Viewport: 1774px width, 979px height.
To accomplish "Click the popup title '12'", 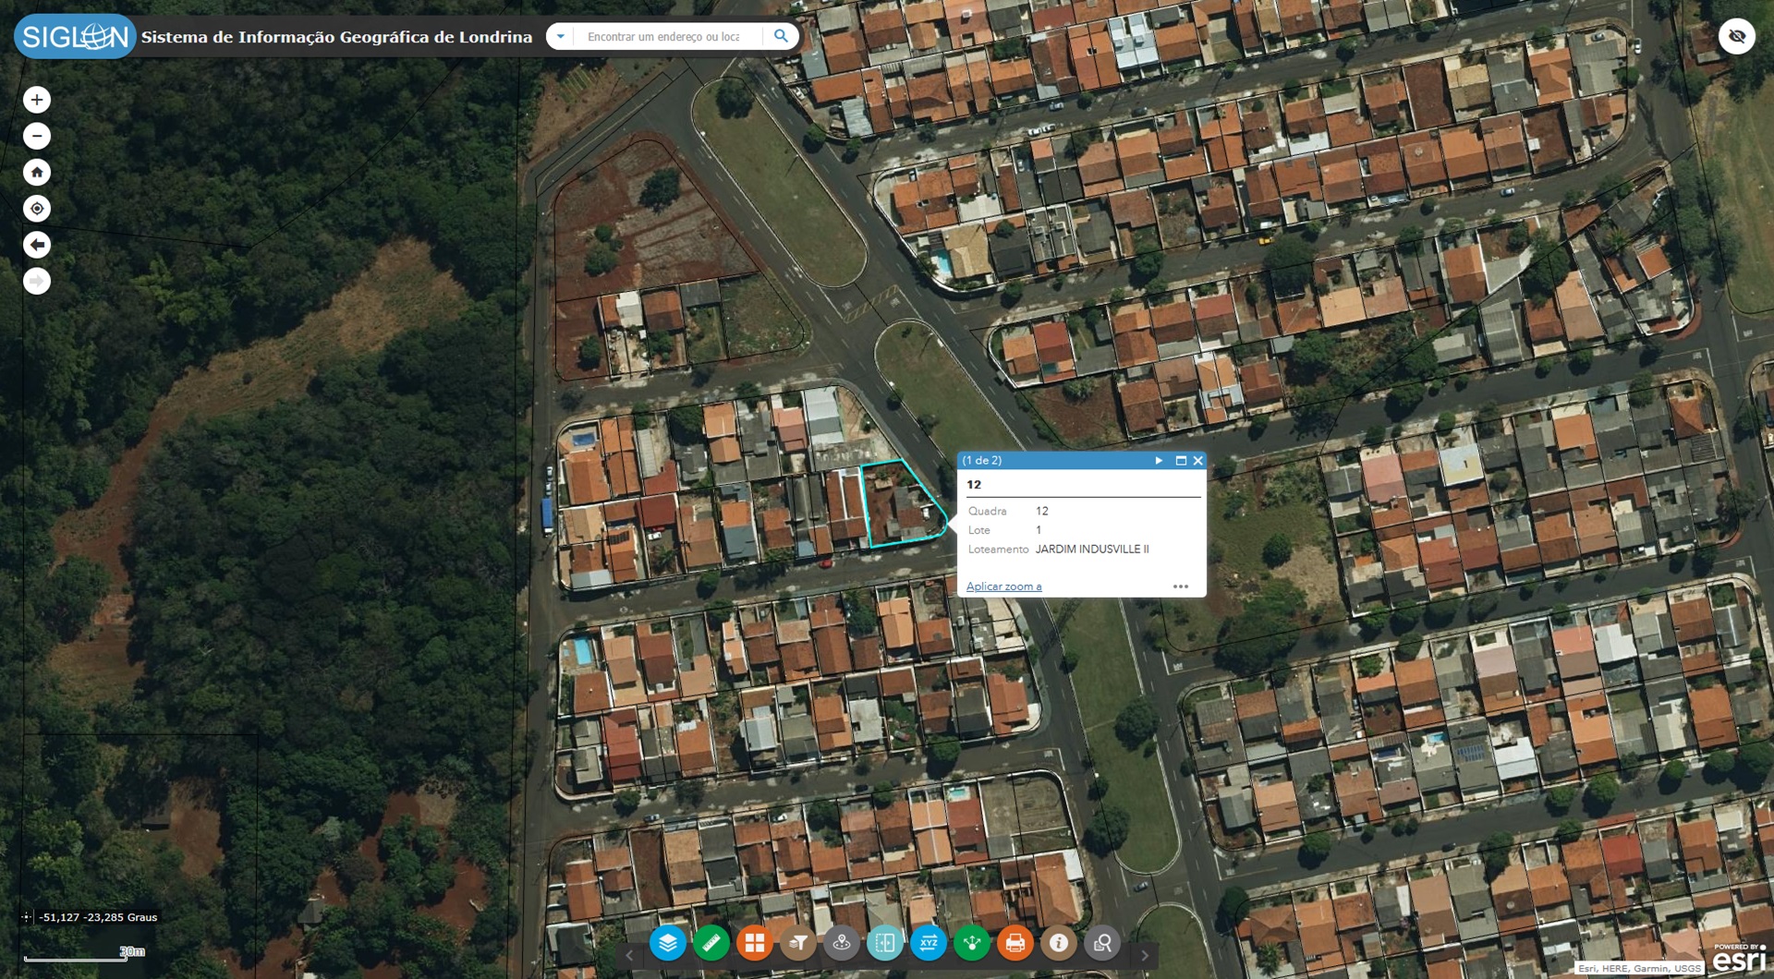I will tap(974, 484).
